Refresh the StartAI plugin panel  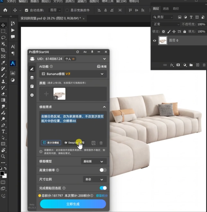(x=78, y=52)
